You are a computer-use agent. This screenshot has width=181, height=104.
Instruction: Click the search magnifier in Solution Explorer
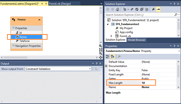[x=176, y=15]
